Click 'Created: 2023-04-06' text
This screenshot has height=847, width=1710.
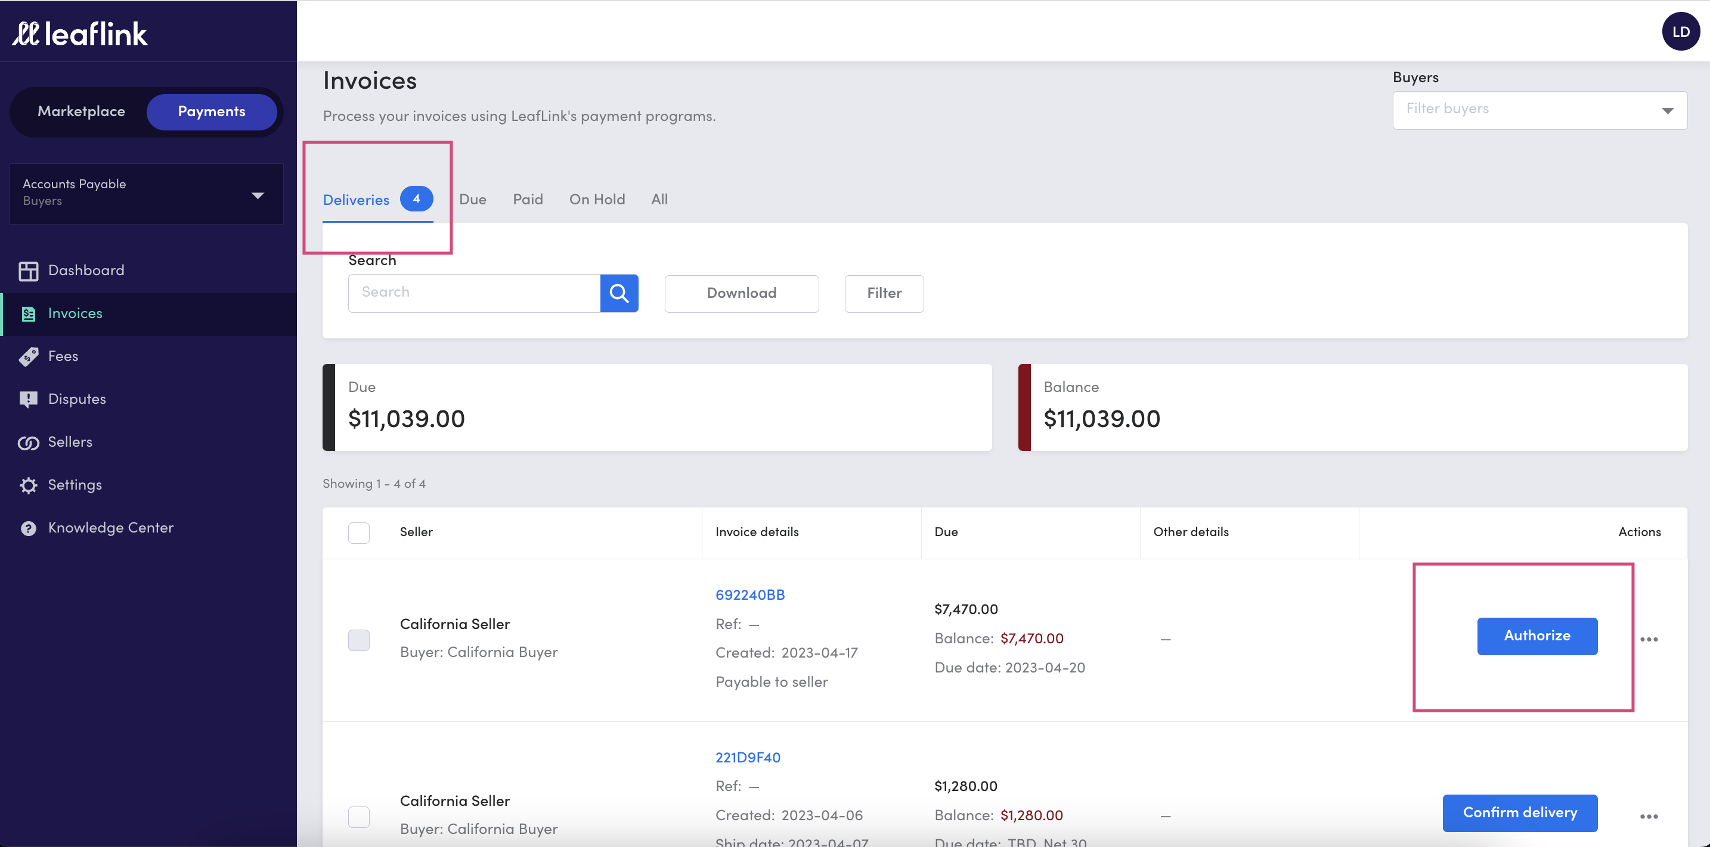coord(789,816)
